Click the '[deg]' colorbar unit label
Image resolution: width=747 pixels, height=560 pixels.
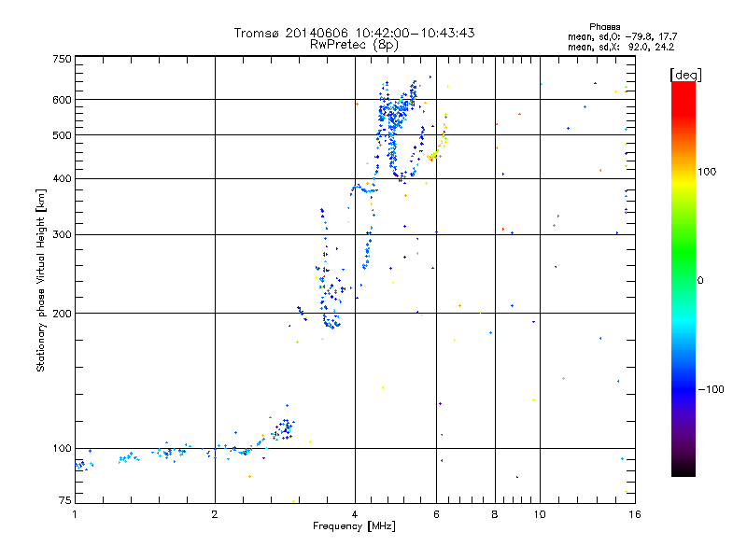[685, 75]
